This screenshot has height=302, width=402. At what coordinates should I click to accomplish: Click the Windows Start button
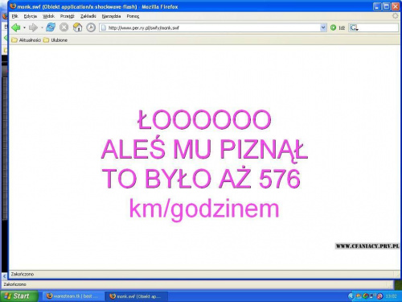click(18, 296)
